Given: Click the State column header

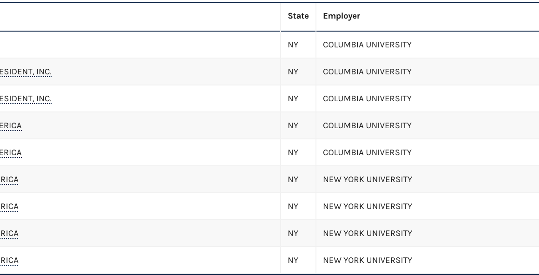Looking at the screenshot, I should point(298,16).
